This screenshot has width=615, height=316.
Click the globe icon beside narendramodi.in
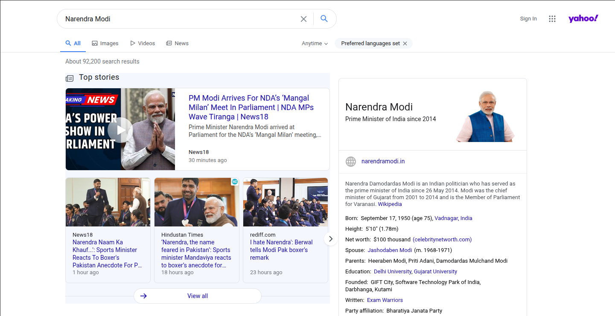351,162
